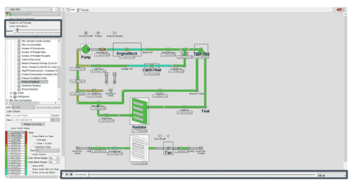Click the red arrow icon at top right

click(339, 9)
